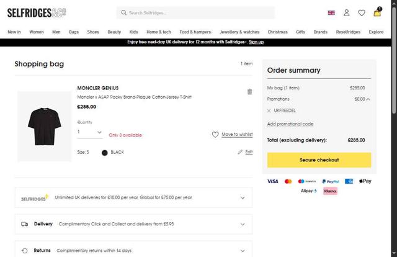Click the UK flag country selector icon
Viewport: 397px width, 257px height.
331,12
